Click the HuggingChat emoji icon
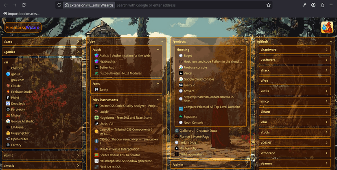 8,133
